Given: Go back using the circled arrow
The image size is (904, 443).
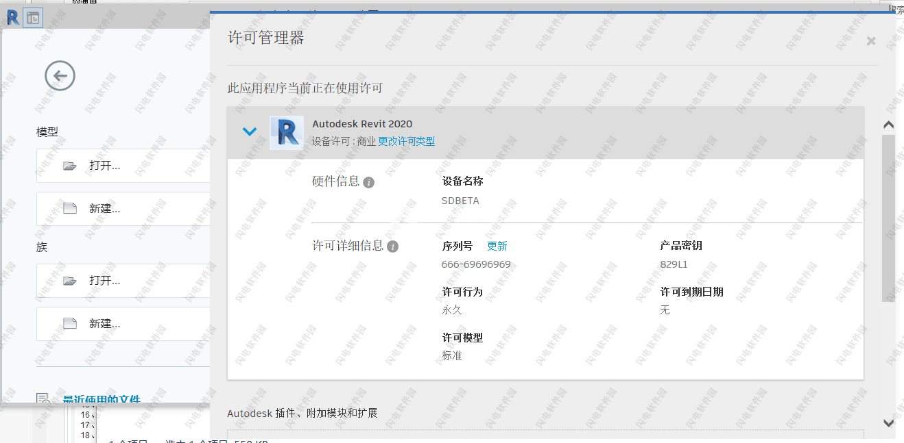Looking at the screenshot, I should pyautogui.click(x=60, y=75).
